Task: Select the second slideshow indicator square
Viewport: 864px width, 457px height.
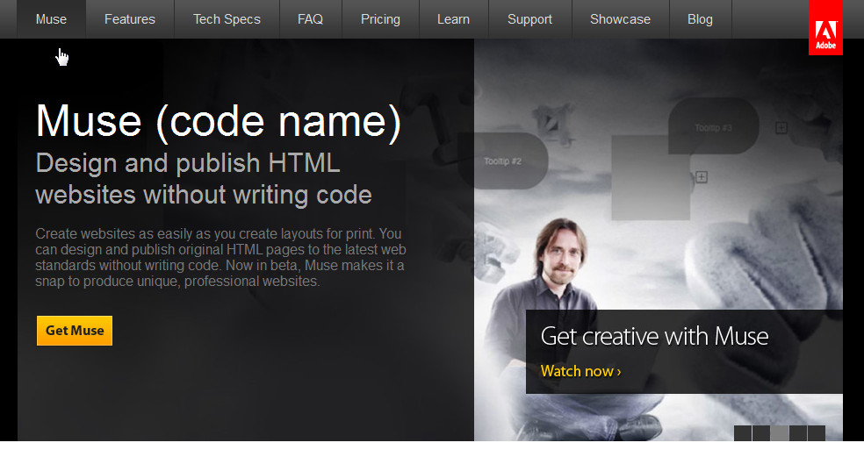Action: [761, 433]
